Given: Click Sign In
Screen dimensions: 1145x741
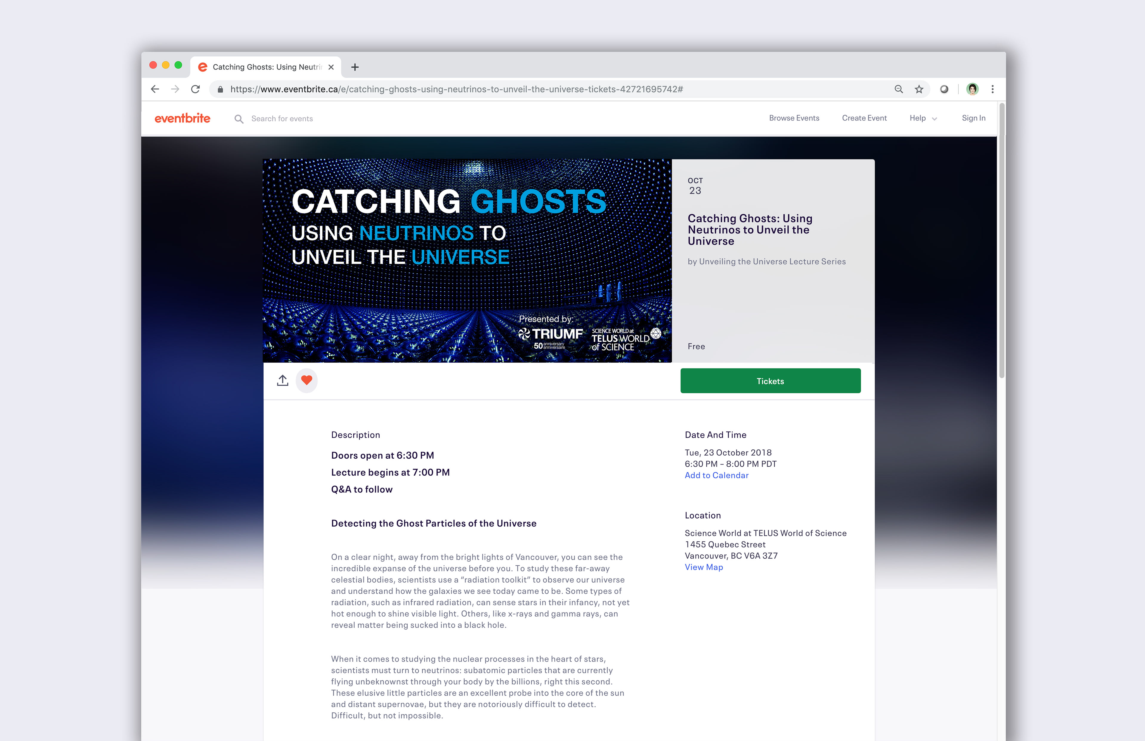Looking at the screenshot, I should click(x=973, y=118).
